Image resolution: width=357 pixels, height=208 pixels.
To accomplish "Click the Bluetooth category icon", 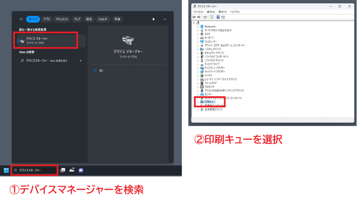I will tap(202, 26).
